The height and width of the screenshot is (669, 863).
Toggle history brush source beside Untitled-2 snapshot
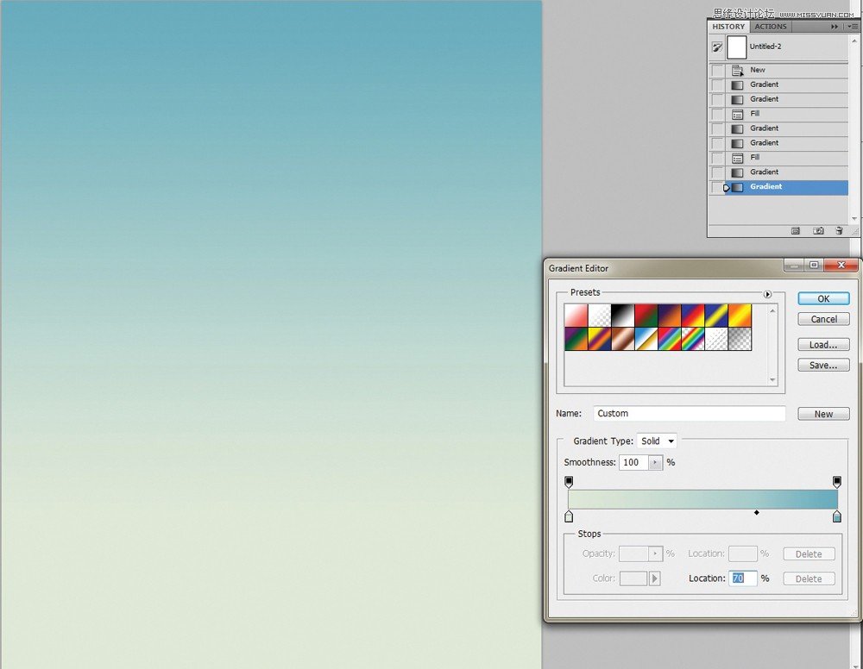point(716,47)
